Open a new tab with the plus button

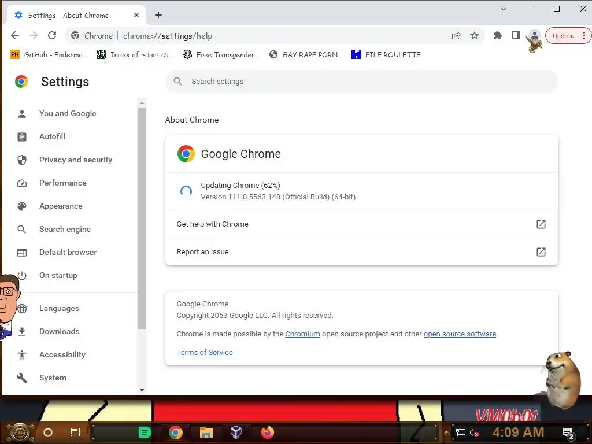click(x=158, y=15)
